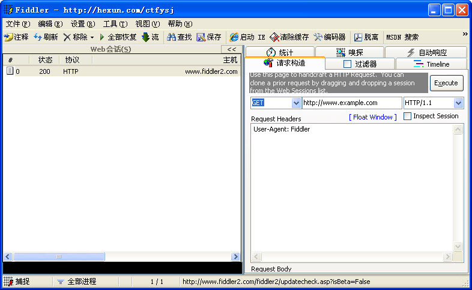This screenshot has height=290, width=472.
Task: Sort by 协议 column header
Action: tap(72, 60)
